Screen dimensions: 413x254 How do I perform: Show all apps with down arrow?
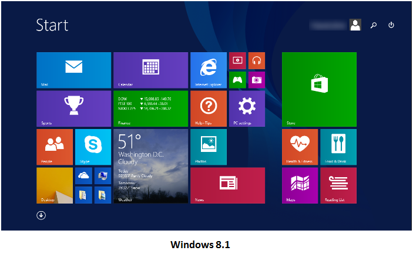tap(41, 215)
